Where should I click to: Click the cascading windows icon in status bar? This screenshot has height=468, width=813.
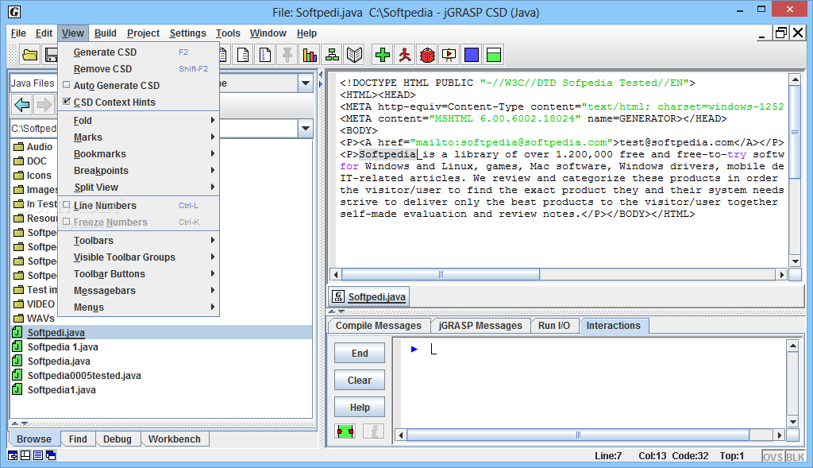[x=51, y=455]
